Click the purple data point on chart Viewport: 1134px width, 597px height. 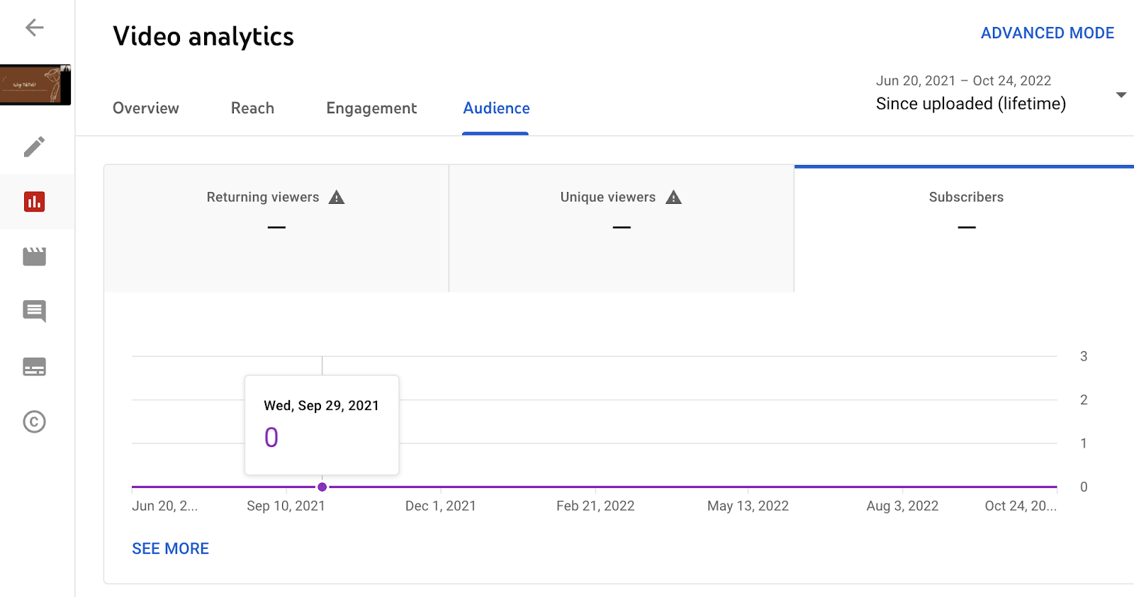322,487
